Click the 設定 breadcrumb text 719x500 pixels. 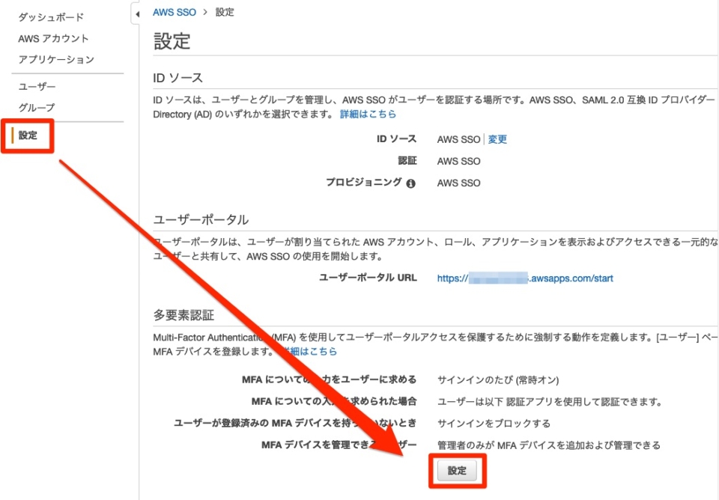[x=225, y=13]
